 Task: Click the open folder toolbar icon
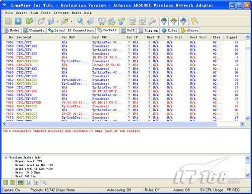[x=41, y=21]
